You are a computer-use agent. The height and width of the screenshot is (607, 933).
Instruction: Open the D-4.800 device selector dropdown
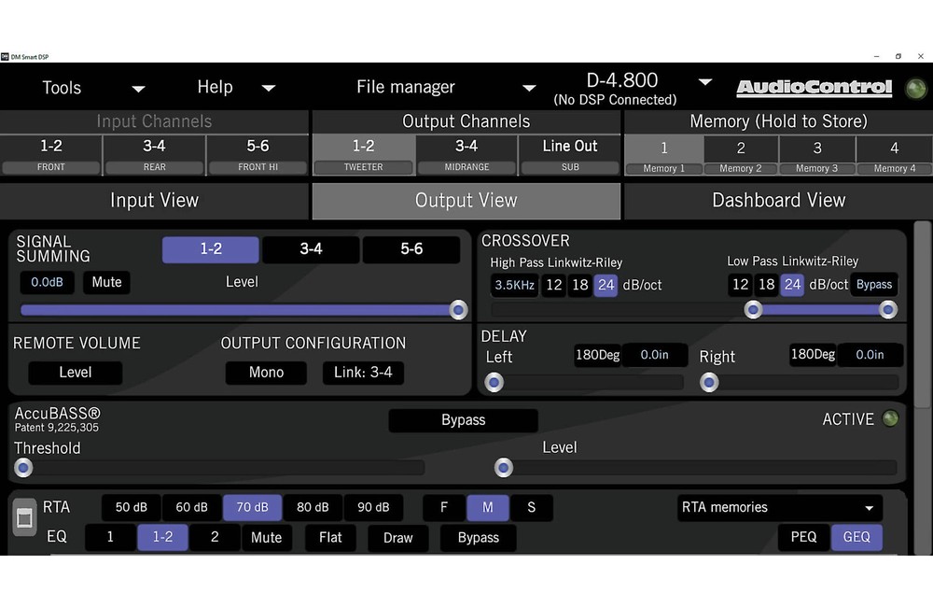pos(705,81)
